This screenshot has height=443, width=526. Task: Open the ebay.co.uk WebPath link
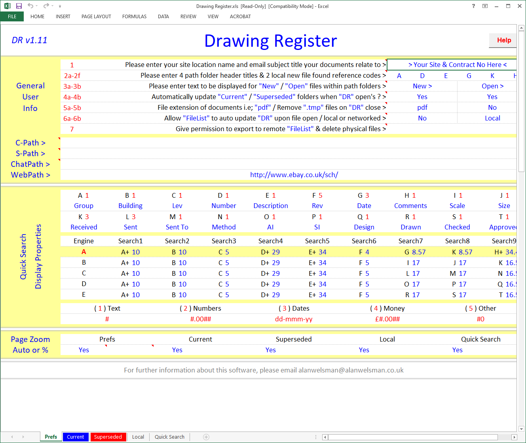pos(294,175)
